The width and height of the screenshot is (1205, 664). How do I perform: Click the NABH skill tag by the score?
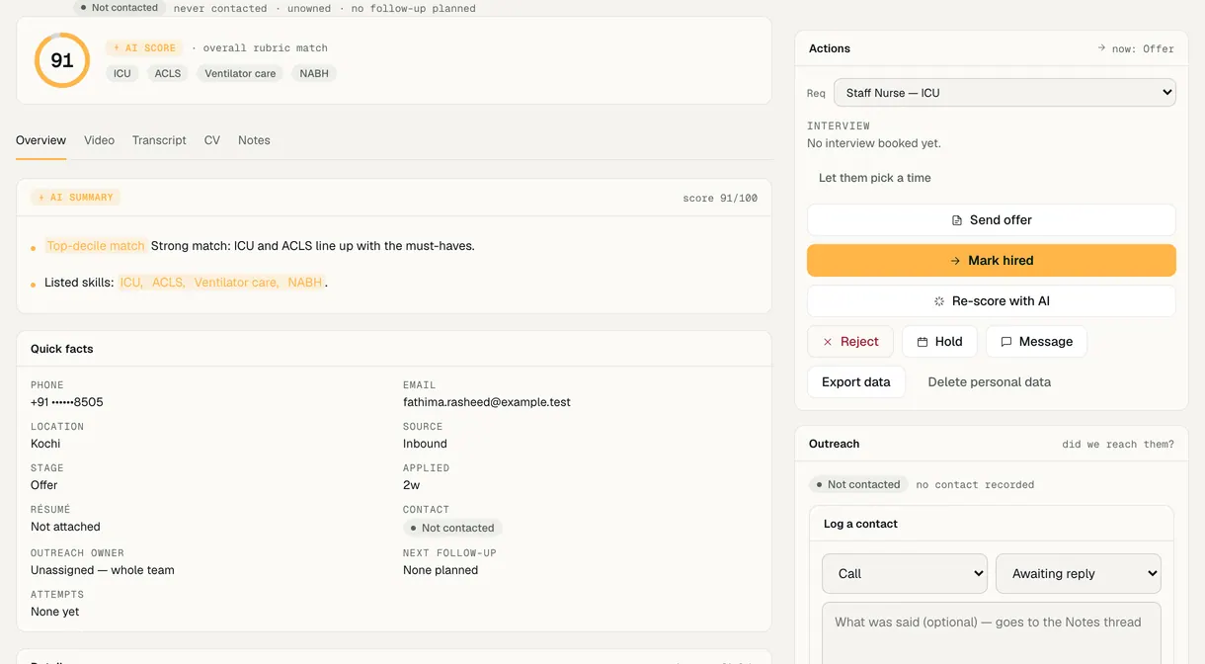[x=314, y=73]
